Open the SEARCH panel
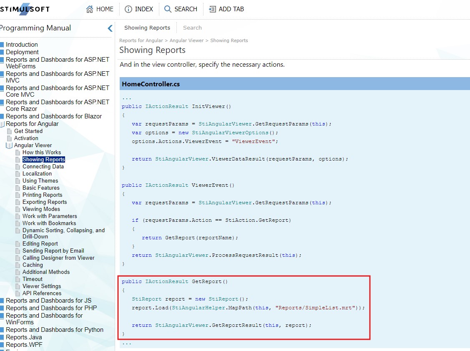The width and height of the screenshot is (470, 351). pyautogui.click(x=181, y=9)
